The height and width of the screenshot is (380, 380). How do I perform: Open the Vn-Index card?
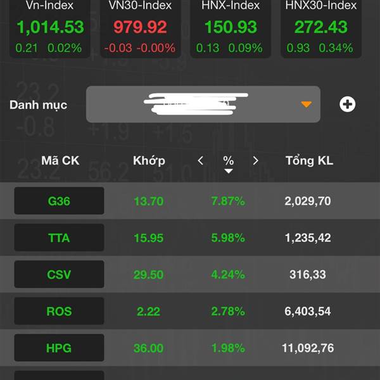(49, 28)
